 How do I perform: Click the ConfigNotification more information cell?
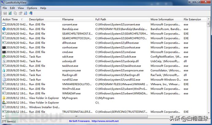click(166, 57)
